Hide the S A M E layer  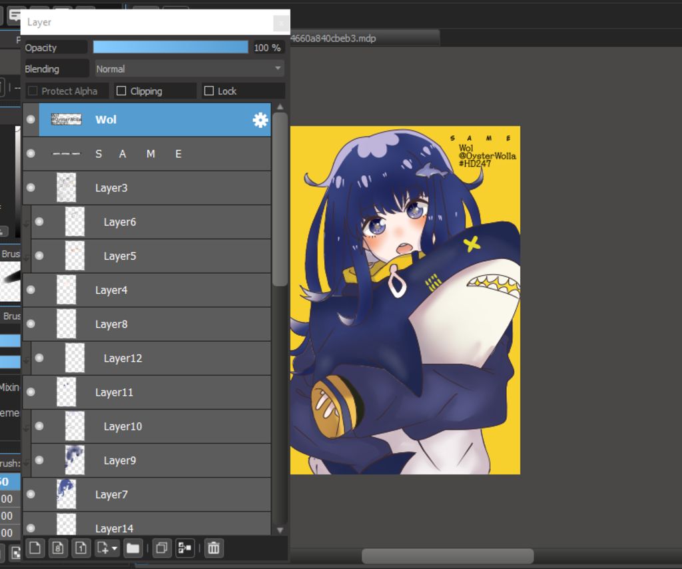(x=31, y=153)
